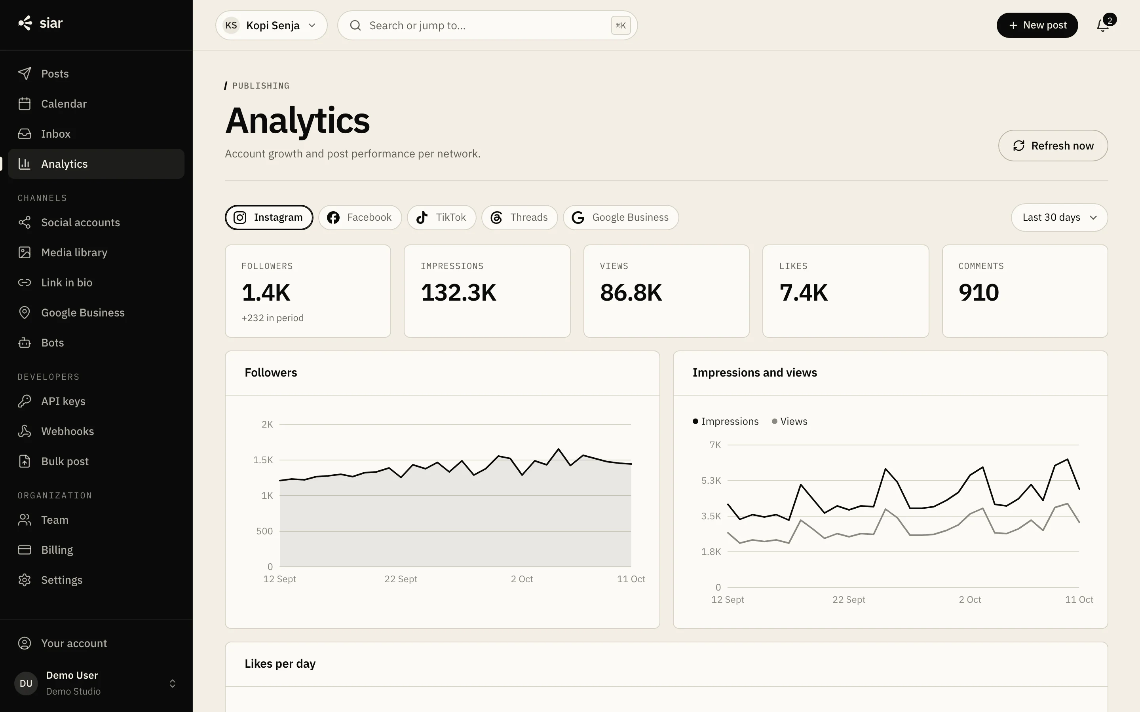
Task: Click the Followers stat card
Action: pyautogui.click(x=308, y=291)
